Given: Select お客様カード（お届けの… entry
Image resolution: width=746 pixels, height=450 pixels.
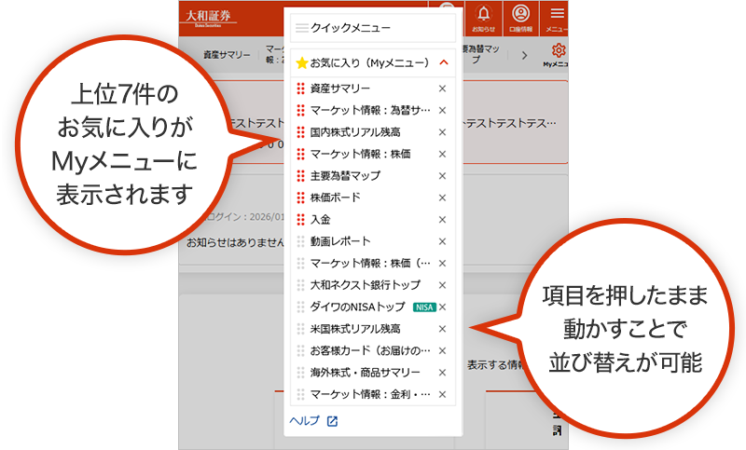Looking at the screenshot, I should [370, 350].
